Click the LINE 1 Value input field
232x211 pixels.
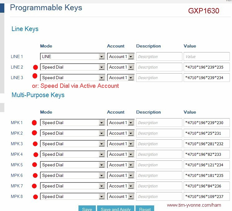coord(207,57)
